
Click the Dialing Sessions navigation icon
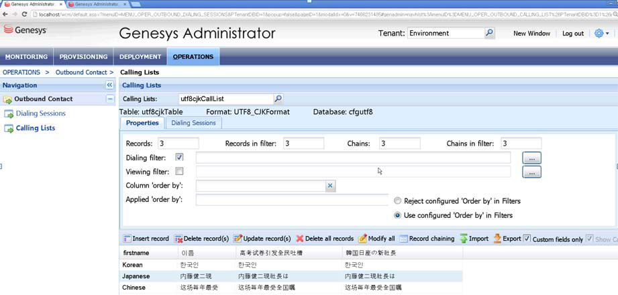(x=9, y=114)
